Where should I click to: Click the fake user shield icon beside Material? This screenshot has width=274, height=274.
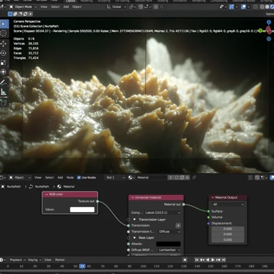click(176, 178)
